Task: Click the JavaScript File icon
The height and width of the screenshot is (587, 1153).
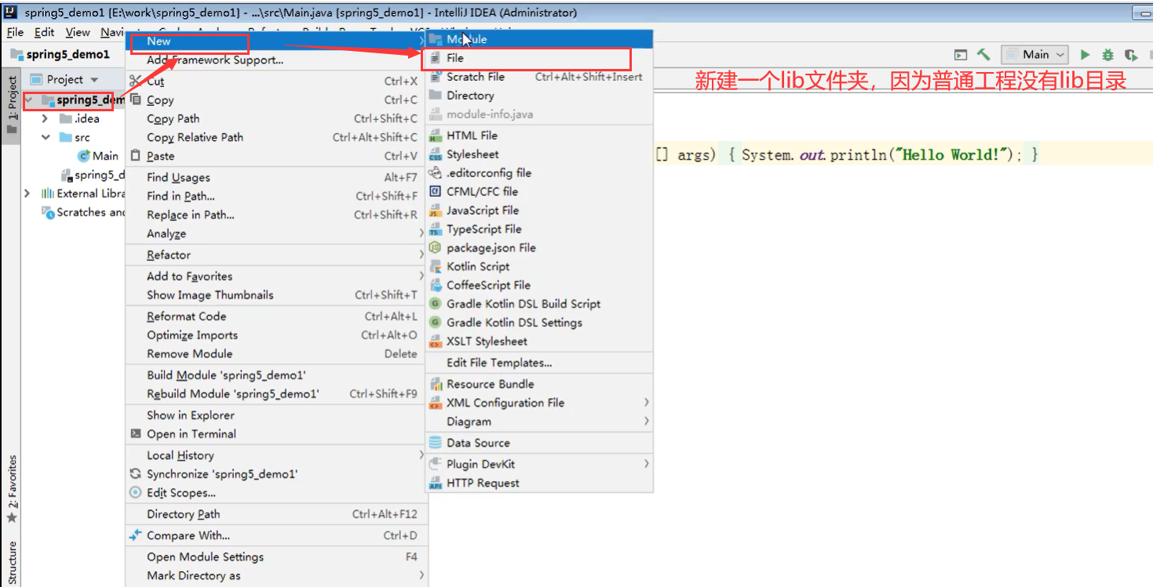Action: coord(436,210)
